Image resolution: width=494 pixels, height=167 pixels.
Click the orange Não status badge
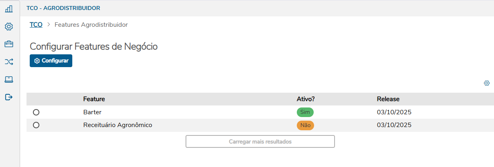pyautogui.click(x=305, y=125)
